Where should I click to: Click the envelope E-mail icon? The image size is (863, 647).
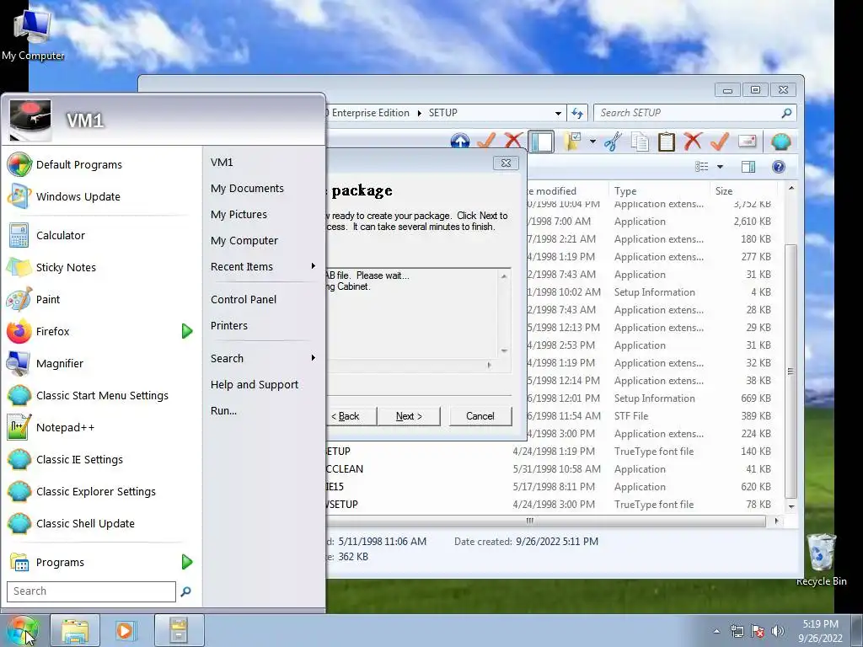click(747, 142)
